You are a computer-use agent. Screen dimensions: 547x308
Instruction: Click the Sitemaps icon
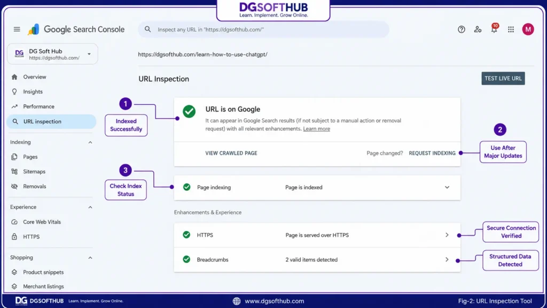(14, 172)
